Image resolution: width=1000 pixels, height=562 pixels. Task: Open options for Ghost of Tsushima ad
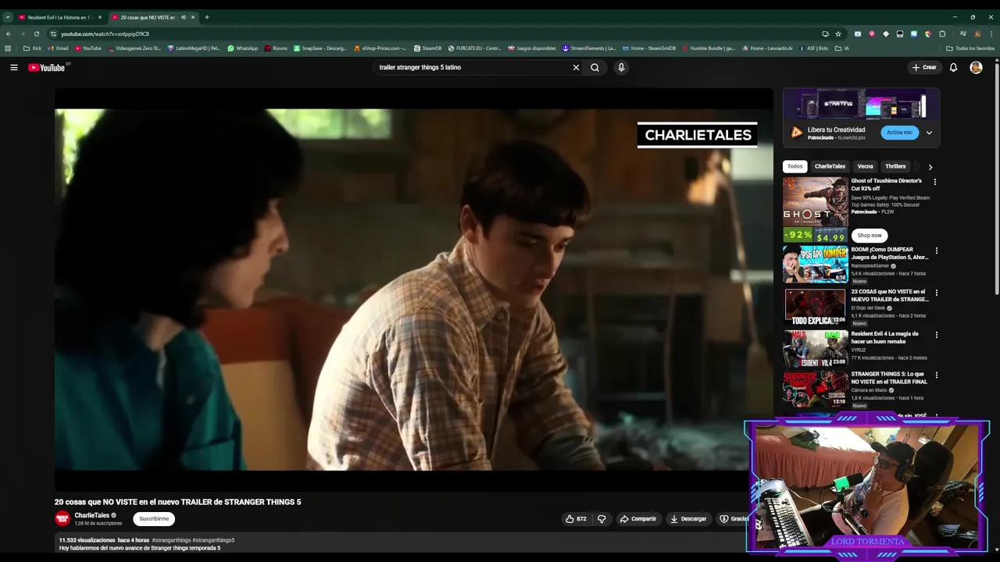click(x=935, y=182)
